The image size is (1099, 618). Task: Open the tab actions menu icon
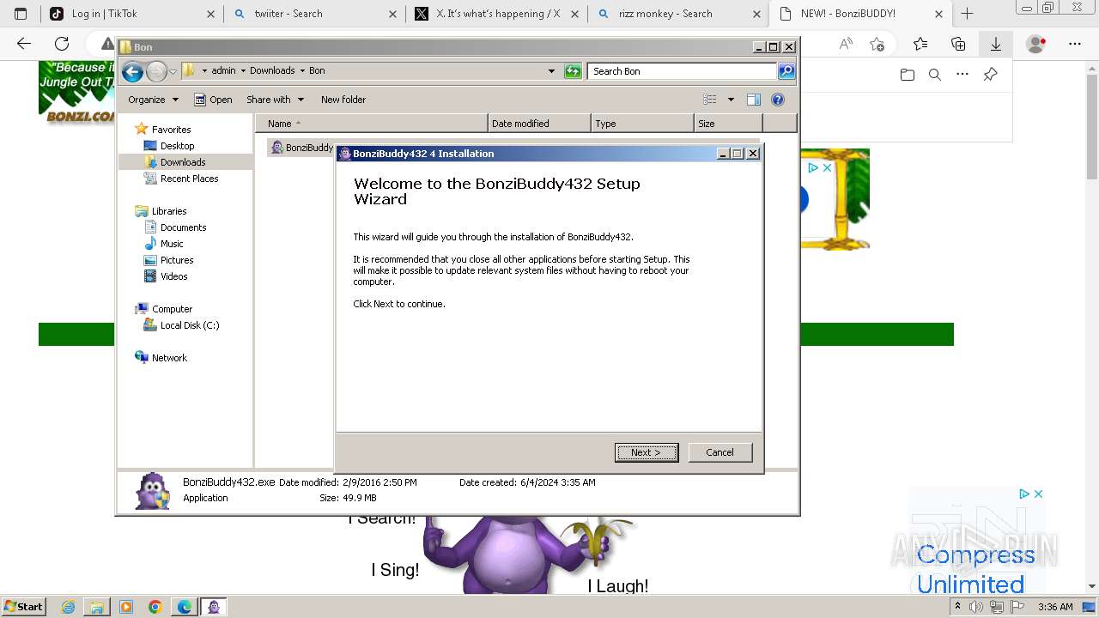tap(21, 14)
